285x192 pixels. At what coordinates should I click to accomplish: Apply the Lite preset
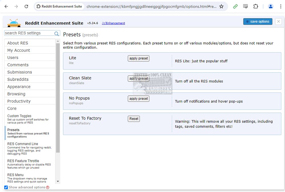pos(138,58)
